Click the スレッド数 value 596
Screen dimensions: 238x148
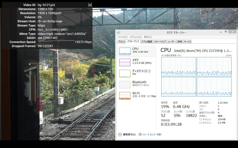point(177,115)
